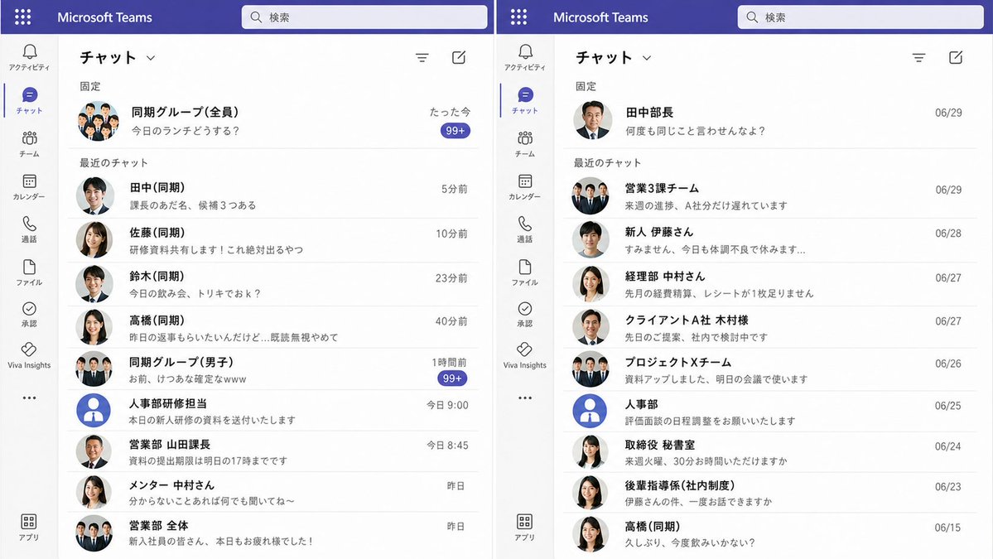Focus the 検索 search box in left window
Image resolution: width=993 pixels, height=559 pixels.
[364, 17]
